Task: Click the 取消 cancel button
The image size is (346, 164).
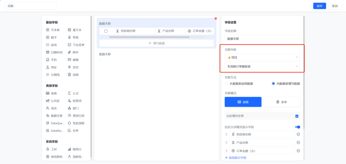Action: pyautogui.click(x=335, y=6)
